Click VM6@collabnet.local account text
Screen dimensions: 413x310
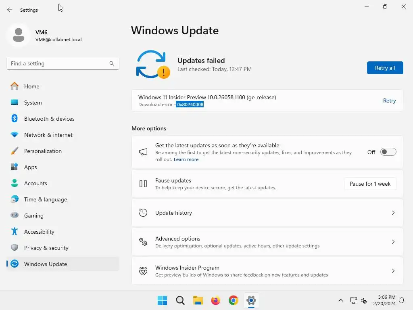click(58, 40)
